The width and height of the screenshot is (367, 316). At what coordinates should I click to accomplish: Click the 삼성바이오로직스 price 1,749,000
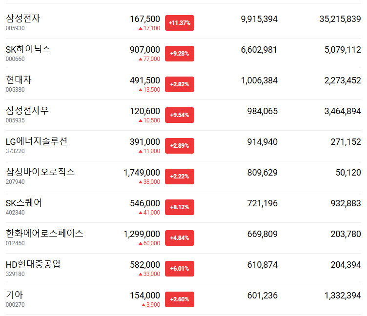[x=142, y=172]
